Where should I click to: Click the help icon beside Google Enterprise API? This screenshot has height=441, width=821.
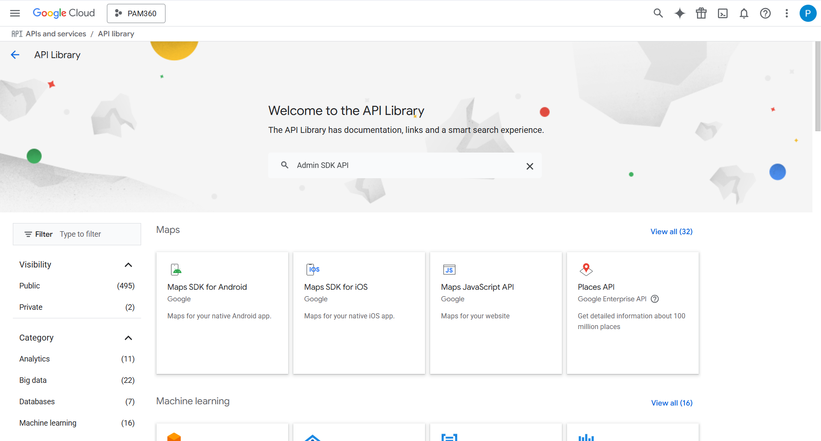tap(655, 299)
